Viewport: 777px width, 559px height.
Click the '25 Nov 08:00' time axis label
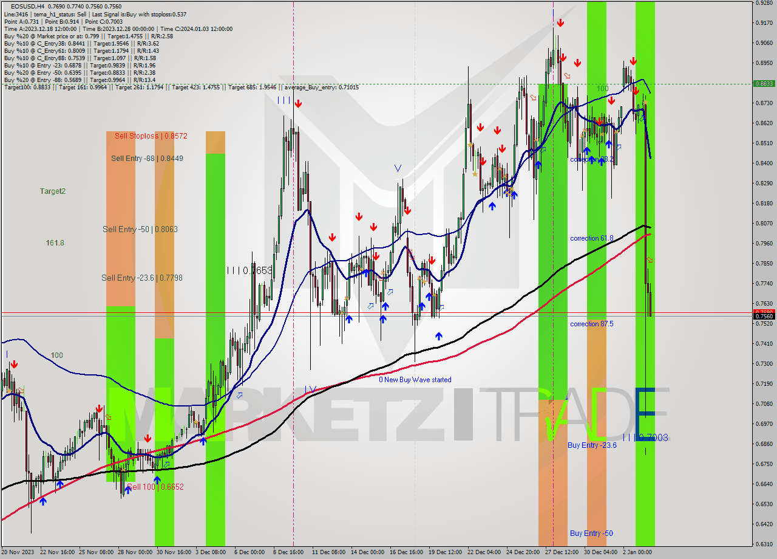click(x=97, y=552)
